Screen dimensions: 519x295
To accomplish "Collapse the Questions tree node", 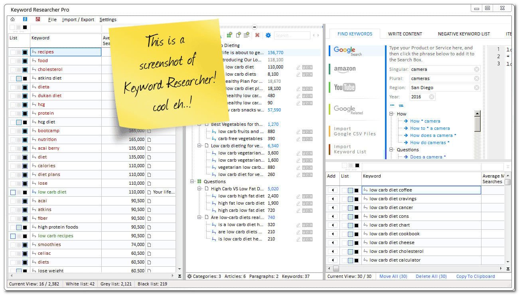I will pyautogui.click(x=192, y=181).
